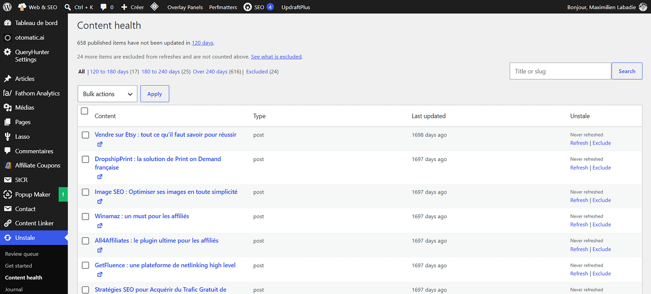Open Winamaz : un must pour les affiliés
This screenshot has width=651, height=294.
(142, 216)
